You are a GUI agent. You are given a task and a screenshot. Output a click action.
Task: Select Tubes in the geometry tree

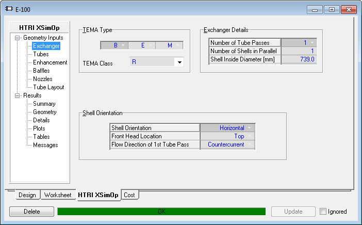[41, 54]
